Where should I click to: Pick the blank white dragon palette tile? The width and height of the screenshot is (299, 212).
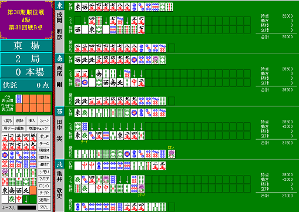pyautogui.click(x=5, y=199)
